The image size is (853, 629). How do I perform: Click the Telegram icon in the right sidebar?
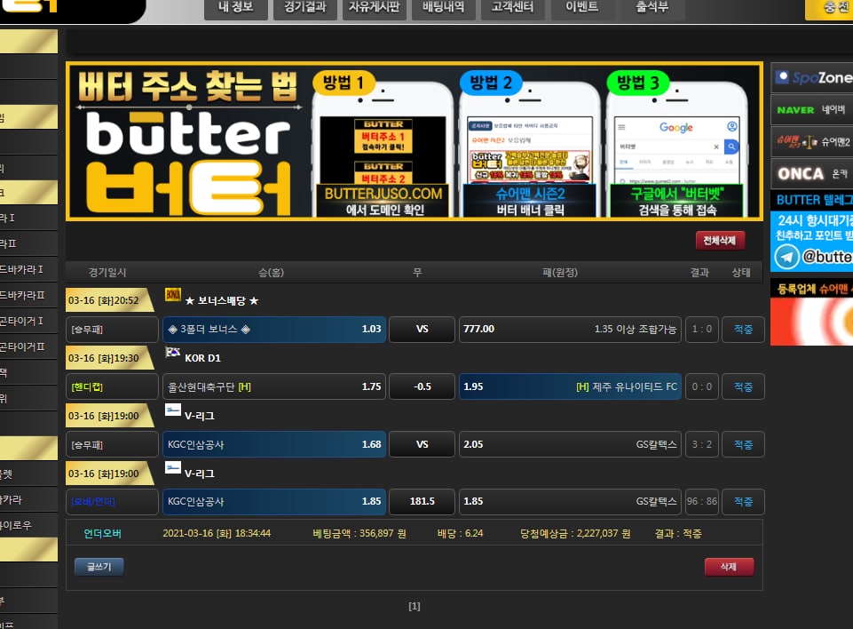786,257
